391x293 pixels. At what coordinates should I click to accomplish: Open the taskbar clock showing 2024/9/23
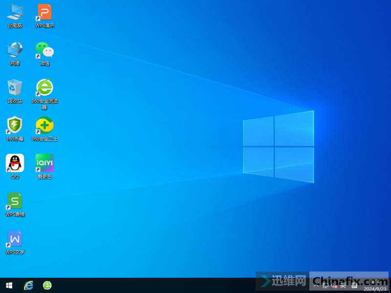point(375,286)
